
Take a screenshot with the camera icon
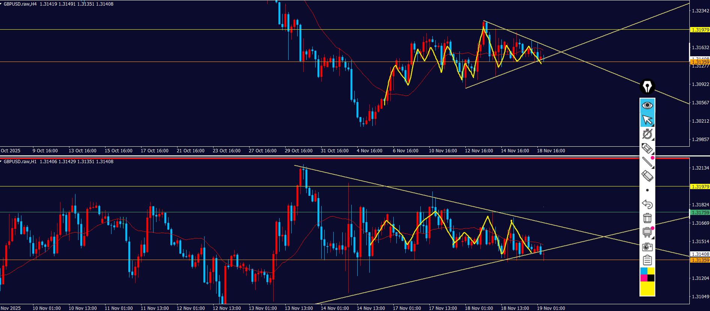647,247
